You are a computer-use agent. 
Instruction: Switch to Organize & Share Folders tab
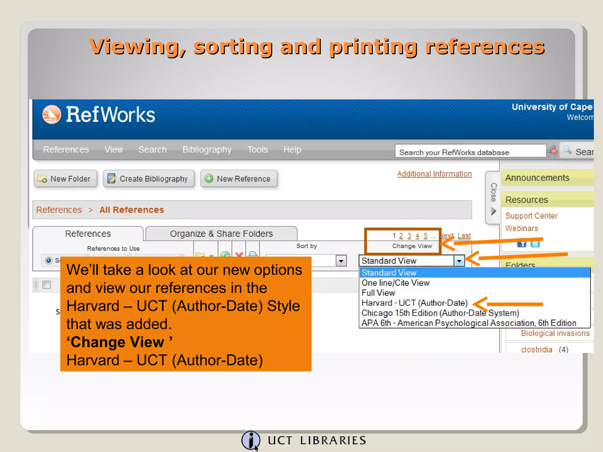click(x=221, y=234)
